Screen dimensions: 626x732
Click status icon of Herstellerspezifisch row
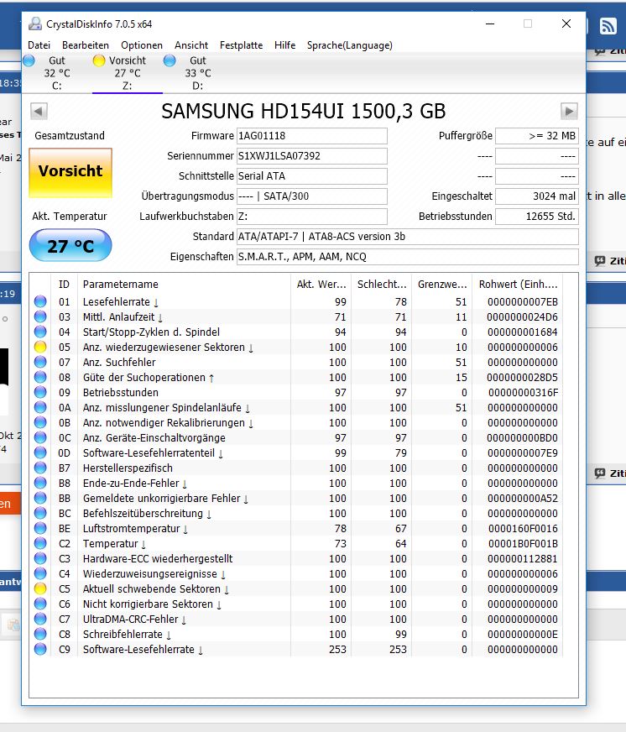pyautogui.click(x=40, y=468)
